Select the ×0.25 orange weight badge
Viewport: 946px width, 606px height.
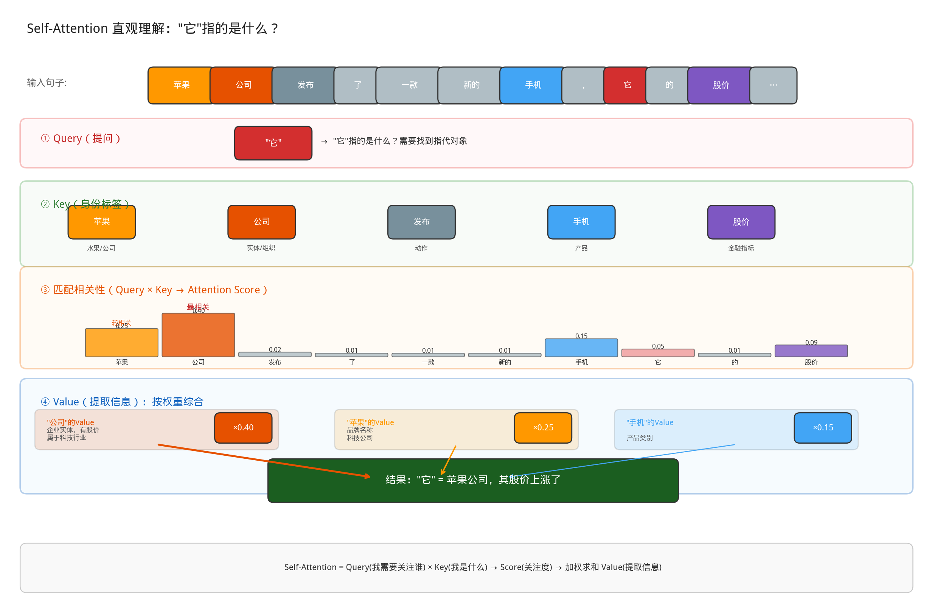pyautogui.click(x=543, y=428)
